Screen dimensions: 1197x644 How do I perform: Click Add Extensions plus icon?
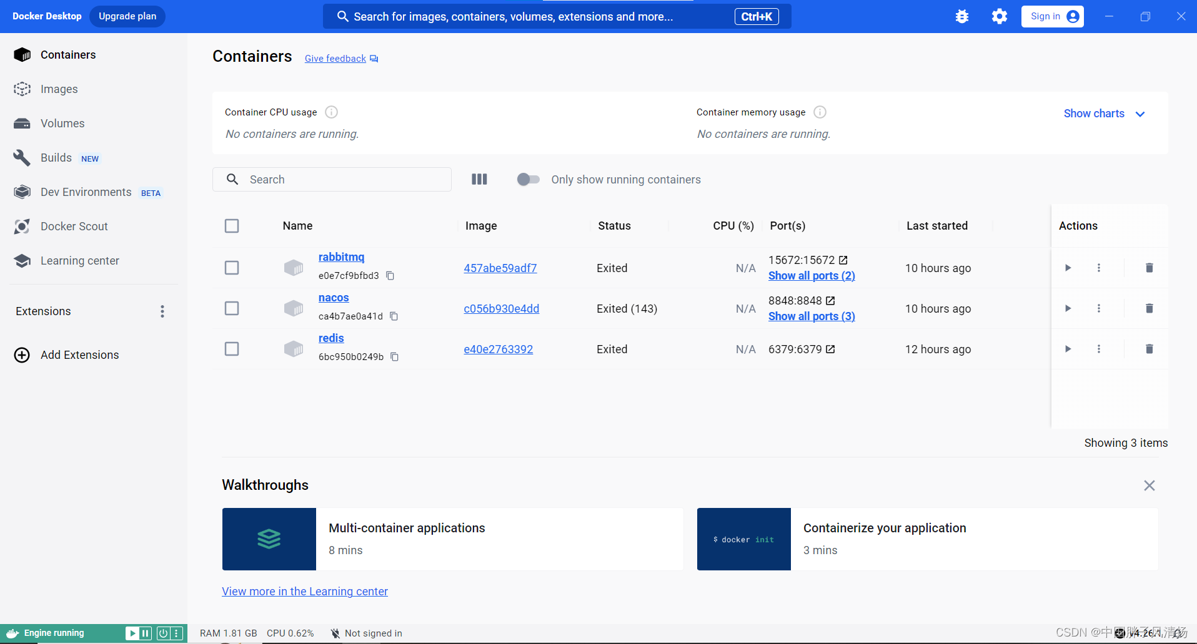coord(22,355)
